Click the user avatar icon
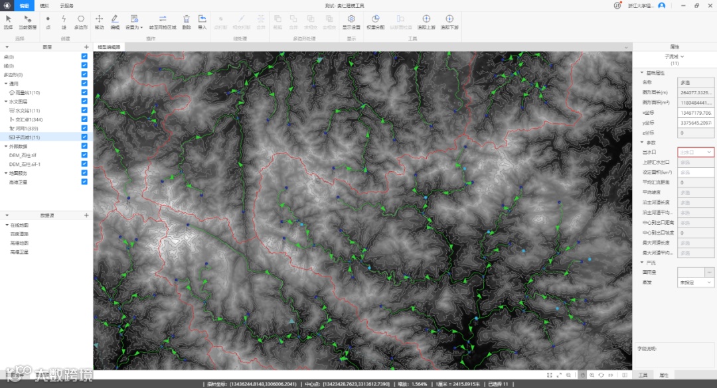The image size is (717, 388). click(x=662, y=5)
